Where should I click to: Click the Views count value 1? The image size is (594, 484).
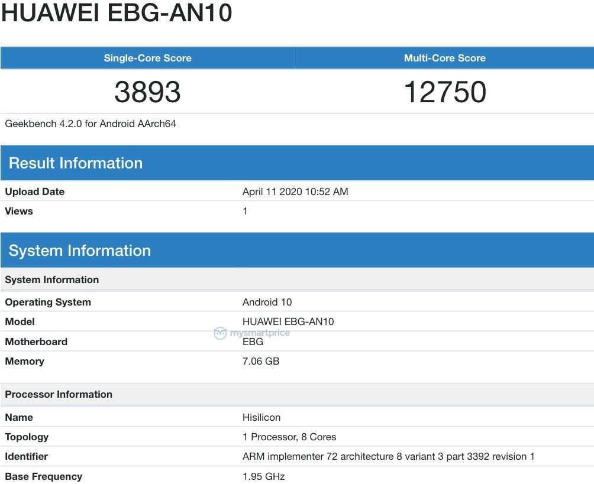click(x=245, y=211)
